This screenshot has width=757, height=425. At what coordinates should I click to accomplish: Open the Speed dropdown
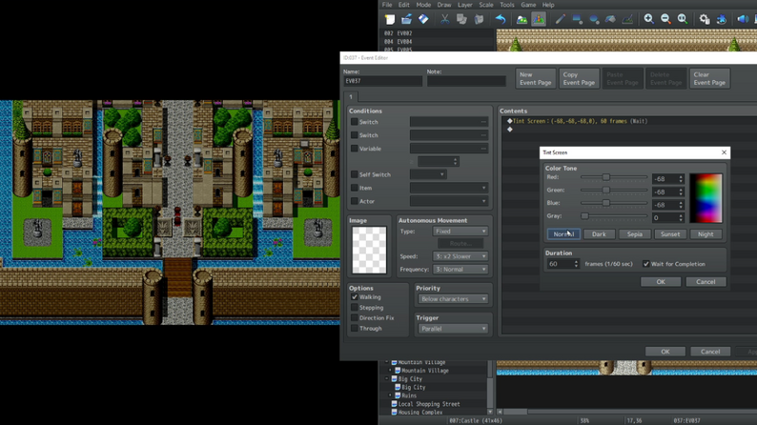point(460,256)
